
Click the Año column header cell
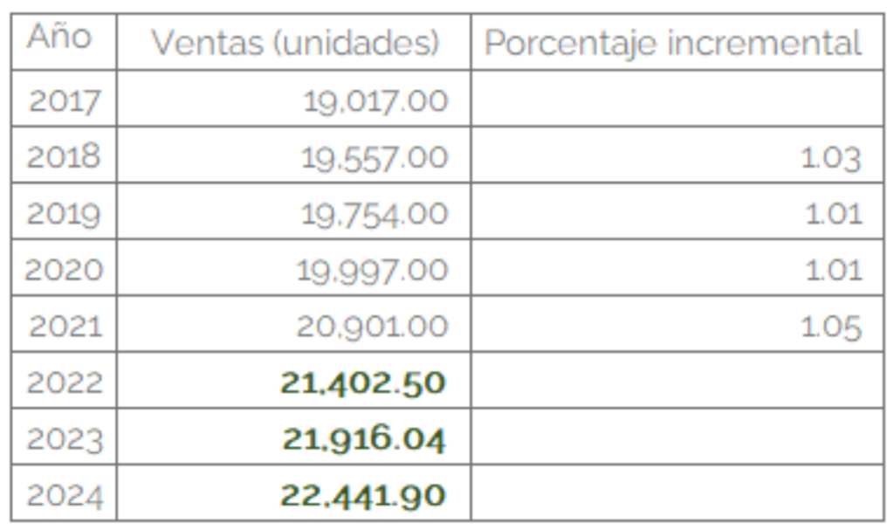tap(64, 42)
